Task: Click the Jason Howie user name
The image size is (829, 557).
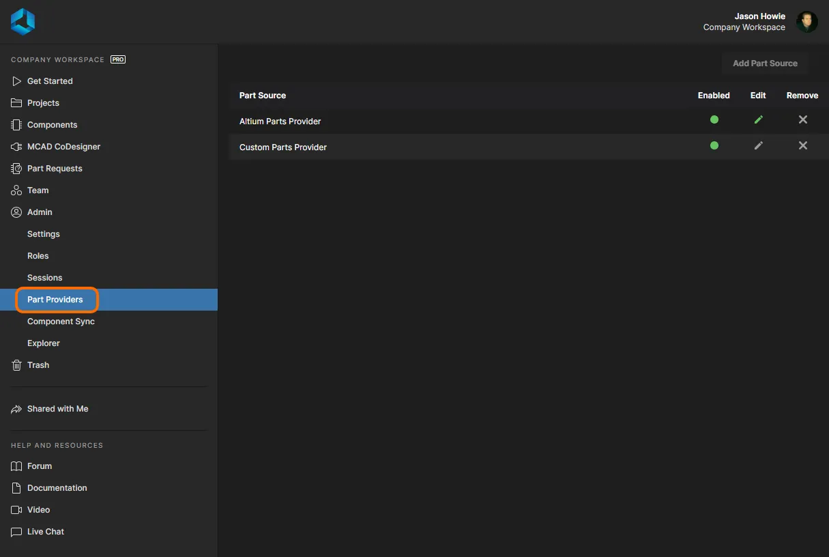Action: point(759,16)
